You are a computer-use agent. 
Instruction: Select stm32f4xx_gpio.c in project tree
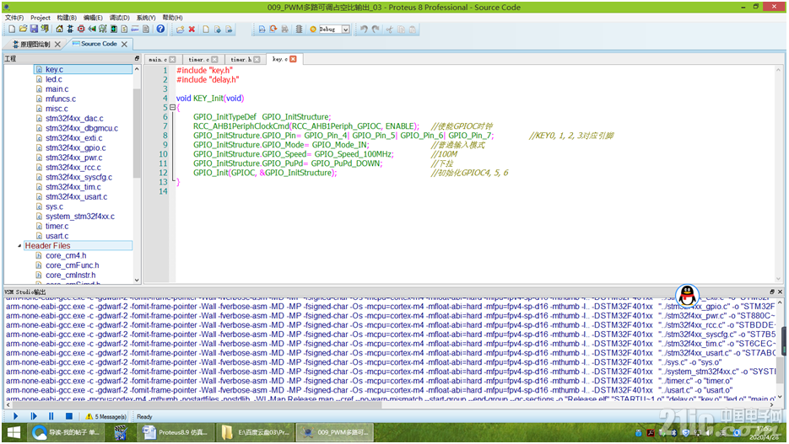75,147
